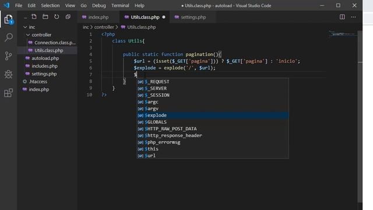Choose $http_response_header suggestion
The width and height of the screenshot is (373, 210).
213,135
